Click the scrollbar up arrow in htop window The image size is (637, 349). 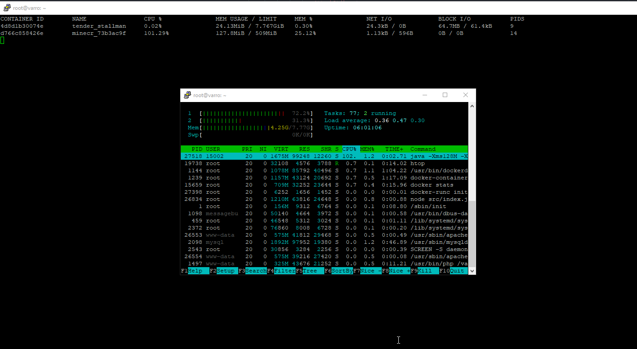472,106
